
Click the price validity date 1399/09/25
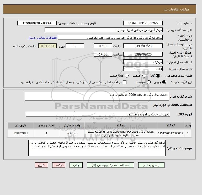click(x=143, y=54)
